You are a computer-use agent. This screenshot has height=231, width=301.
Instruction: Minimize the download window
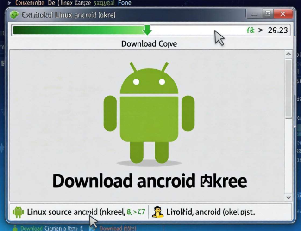[254, 14]
